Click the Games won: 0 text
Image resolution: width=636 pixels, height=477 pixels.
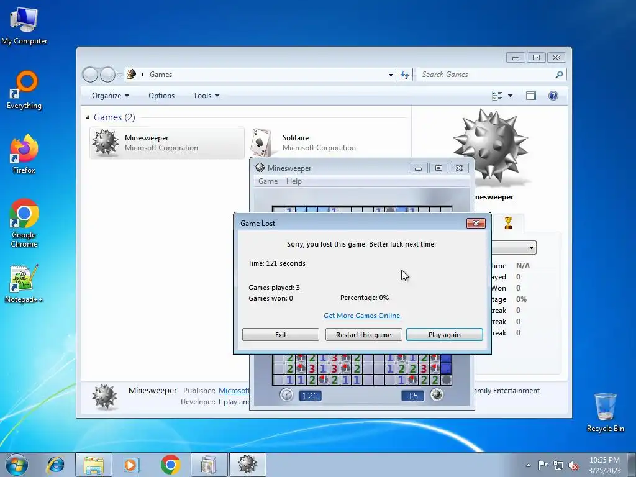click(x=271, y=299)
